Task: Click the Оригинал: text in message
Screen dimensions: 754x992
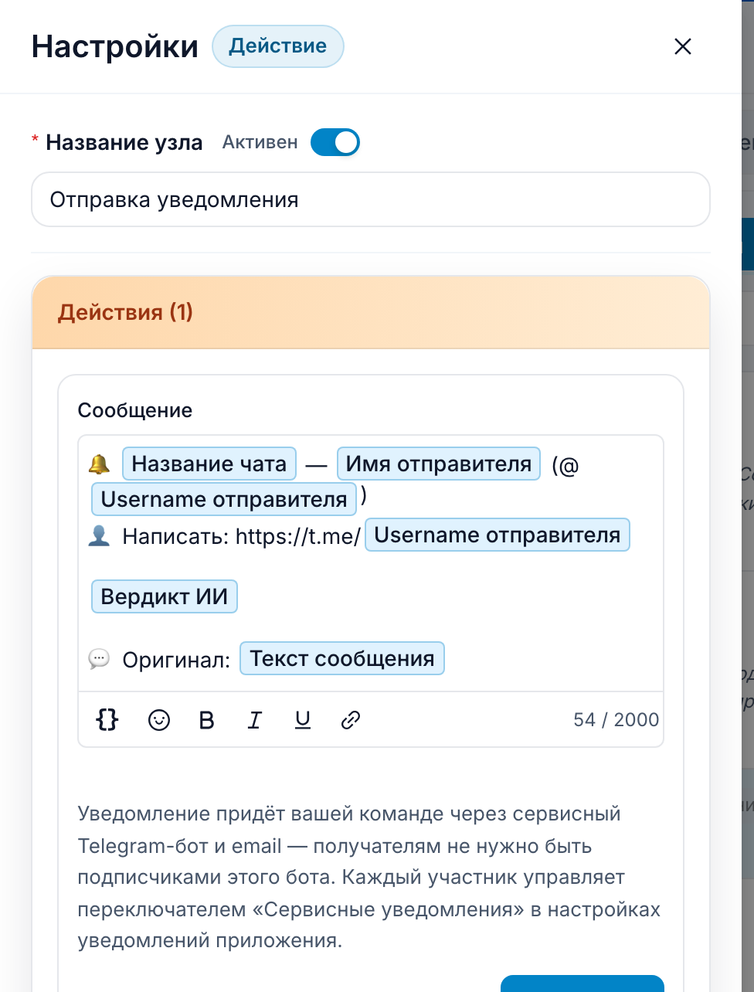Action: (x=176, y=661)
